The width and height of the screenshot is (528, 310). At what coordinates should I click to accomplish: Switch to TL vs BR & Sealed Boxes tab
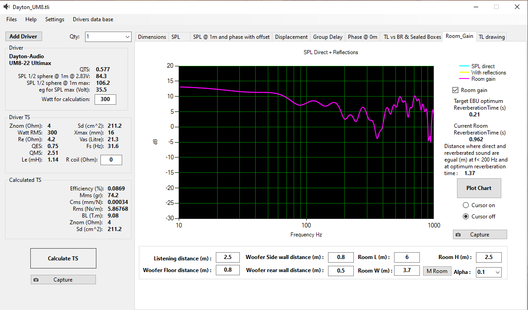pyautogui.click(x=412, y=37)
